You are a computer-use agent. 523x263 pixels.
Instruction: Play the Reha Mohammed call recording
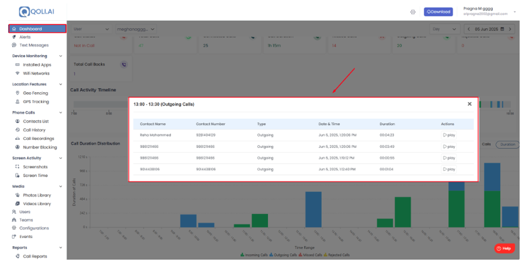[448, 135]
